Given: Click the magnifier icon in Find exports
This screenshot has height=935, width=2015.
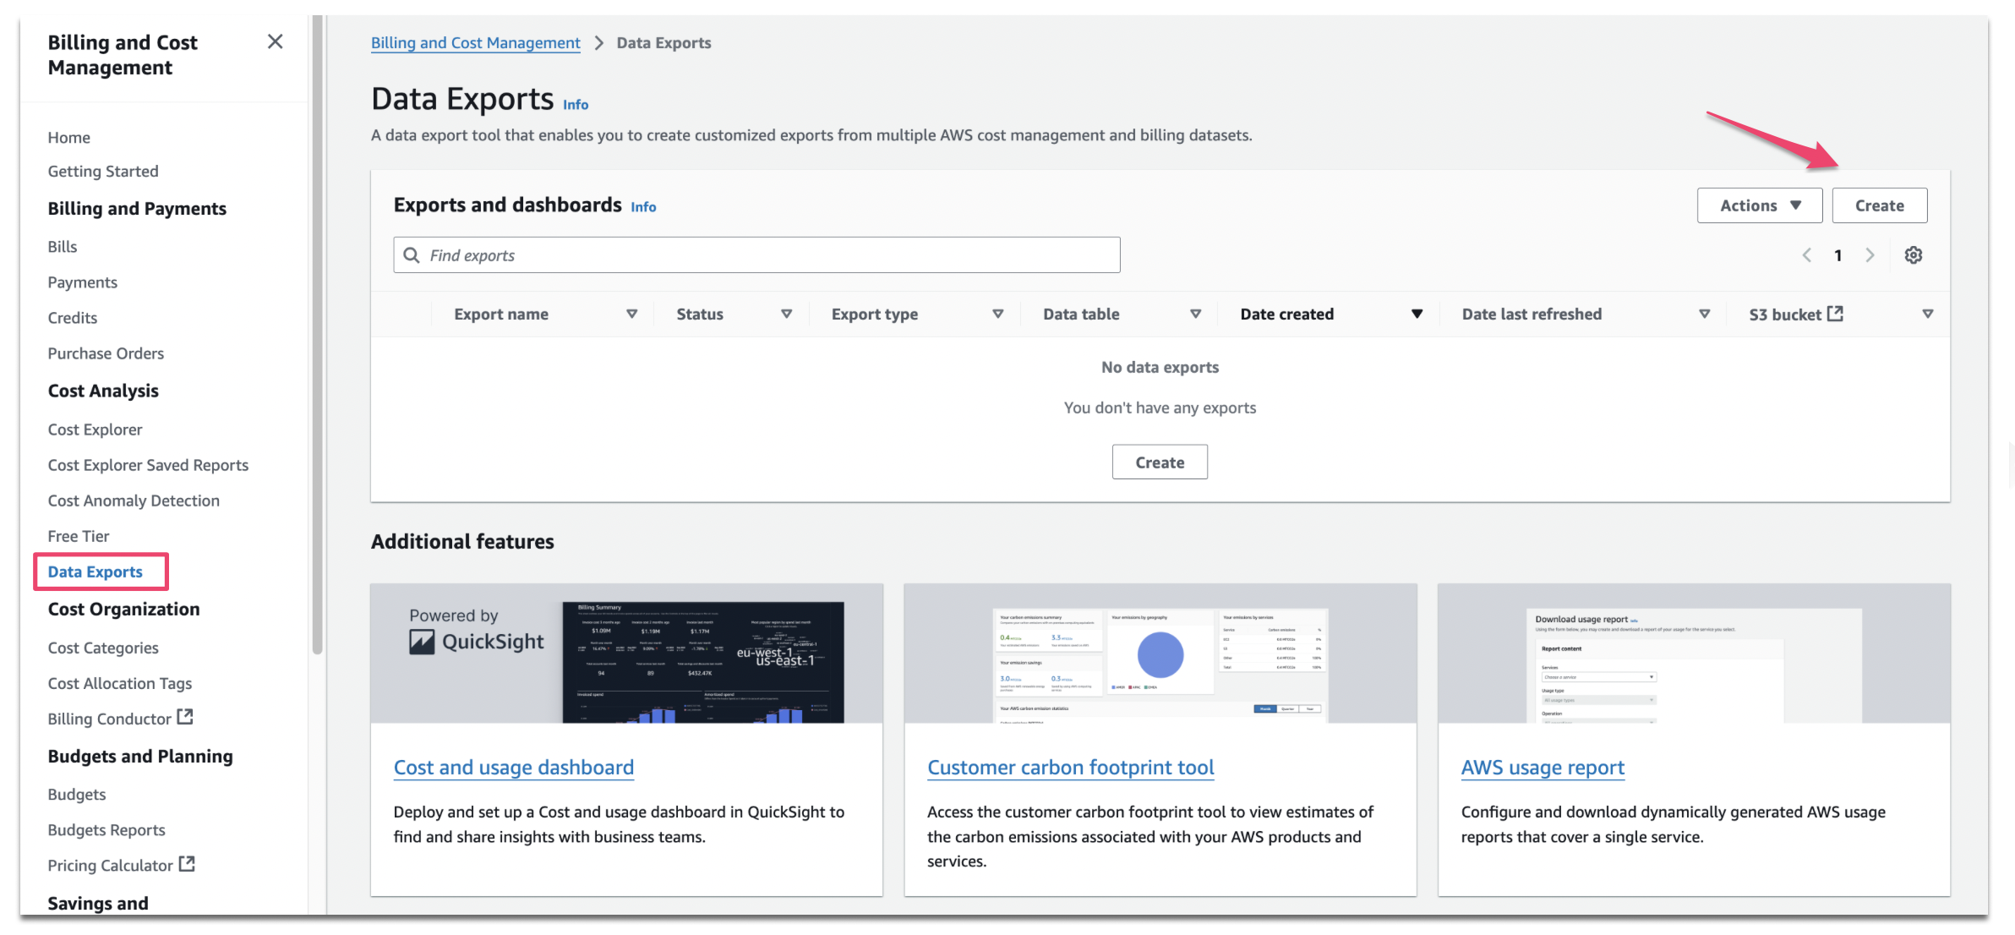Looking at the screenshot, I should [412, 254].
